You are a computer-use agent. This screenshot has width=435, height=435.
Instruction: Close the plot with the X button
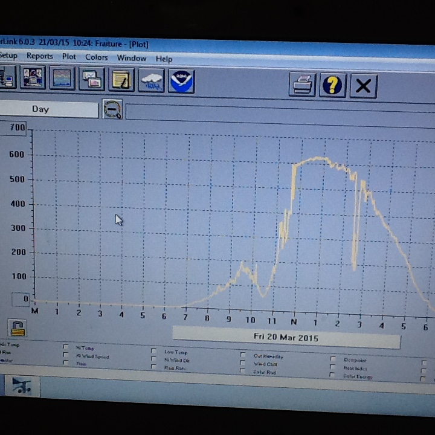tap(364, 86)
